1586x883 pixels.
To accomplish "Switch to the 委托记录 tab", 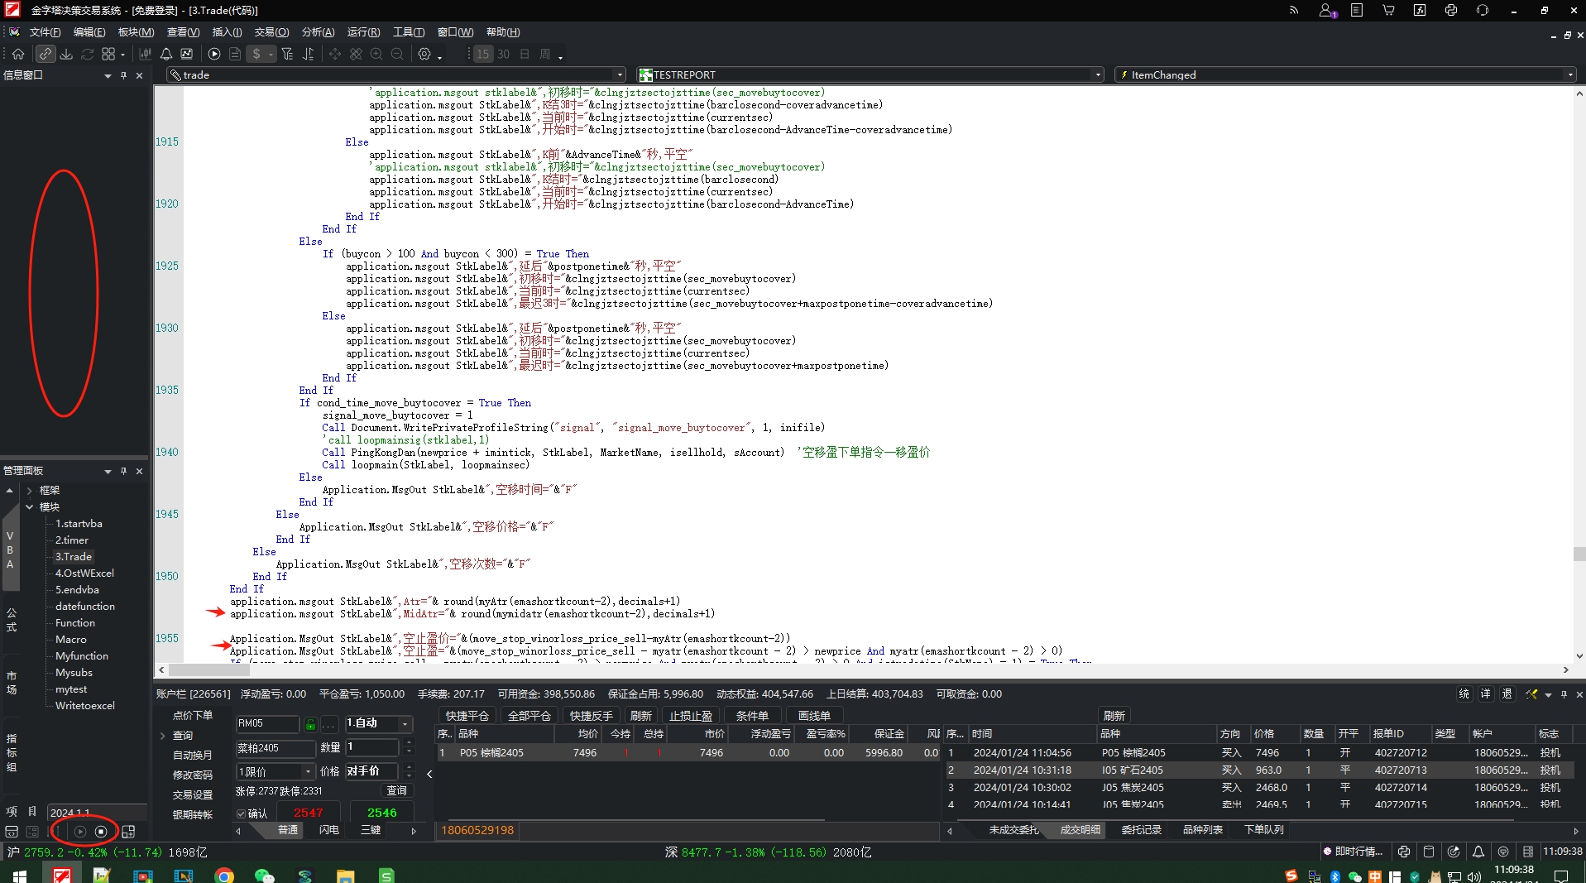I will (1142, 829).
